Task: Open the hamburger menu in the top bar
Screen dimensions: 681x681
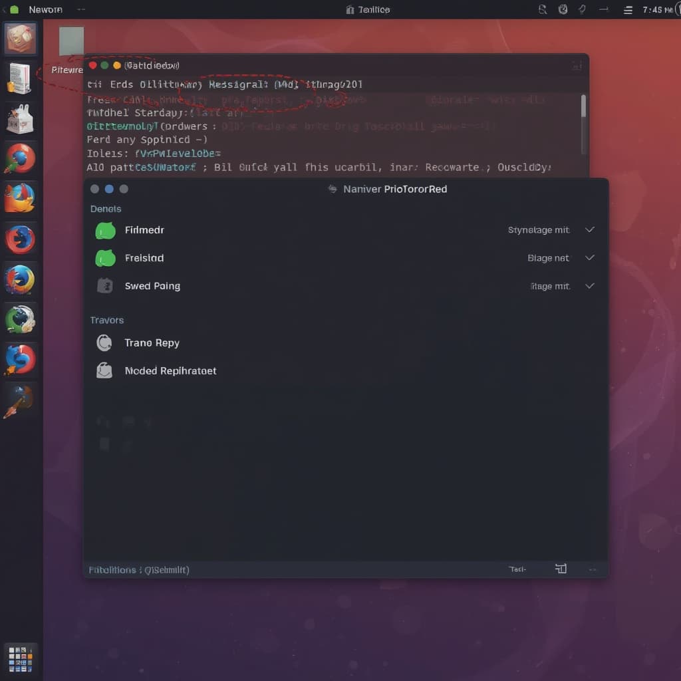Action: (628, 10)
